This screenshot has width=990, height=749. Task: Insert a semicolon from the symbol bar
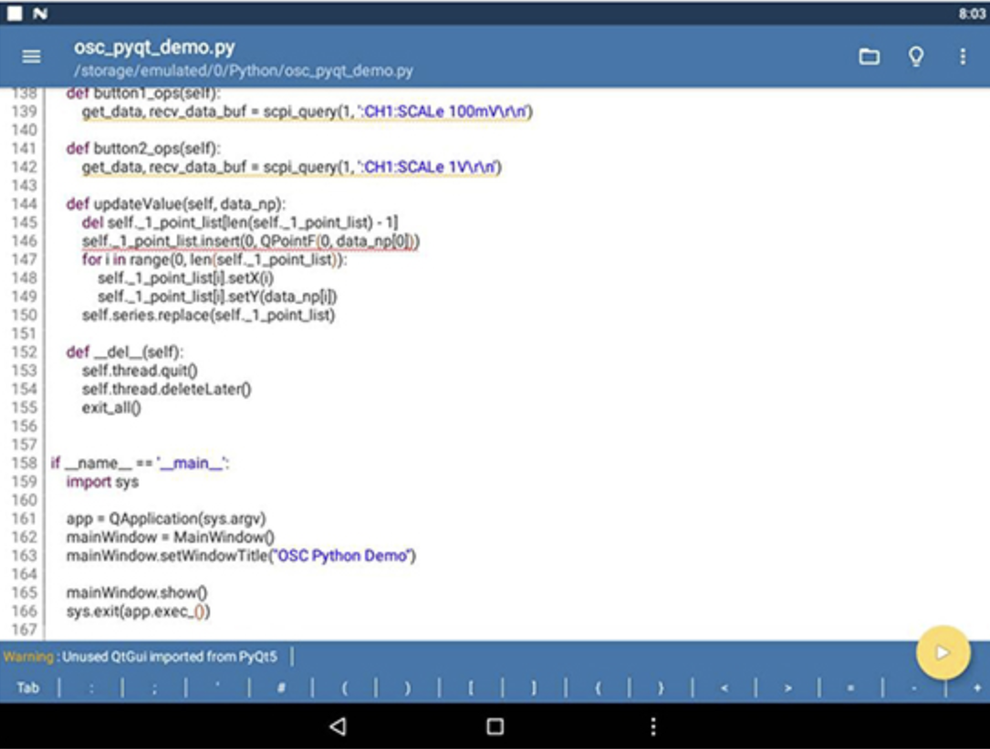coord(154,688)
